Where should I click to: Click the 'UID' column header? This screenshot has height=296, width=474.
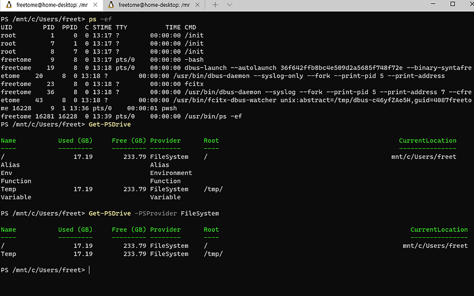point(7,27)
